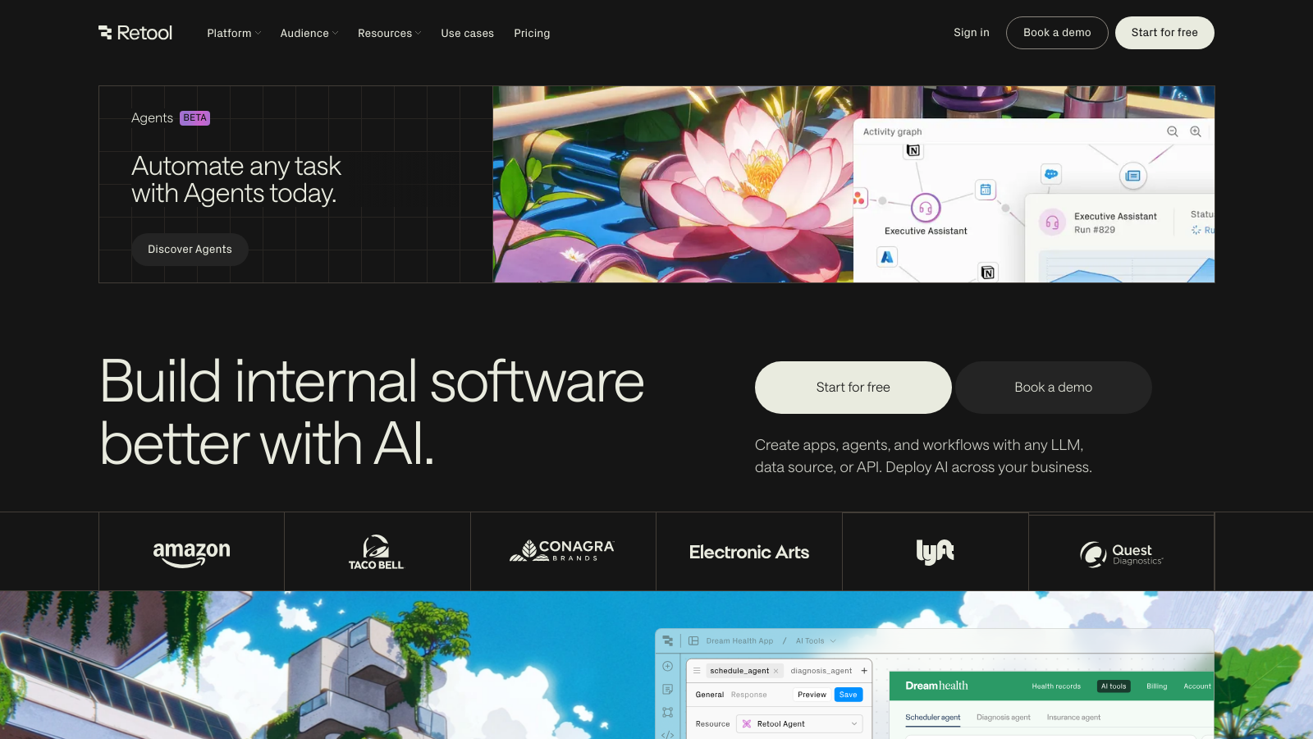1313x739 pixels.
Task: Select the code (</>) icon in the sidebar
Action: coord(667,735)
